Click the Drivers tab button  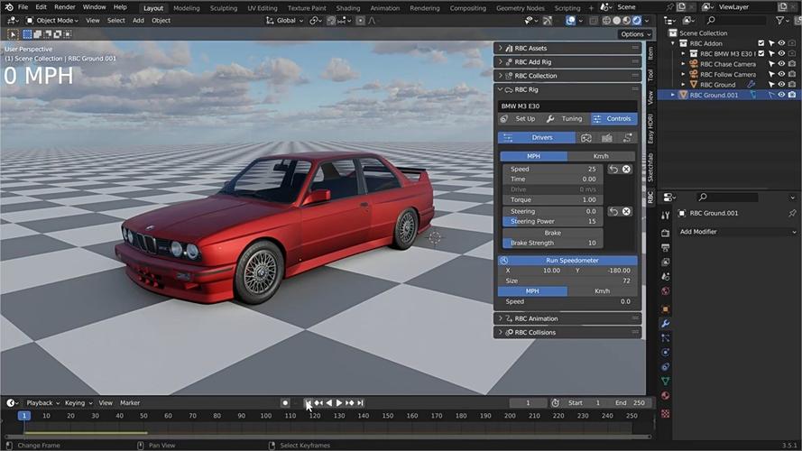tap(537, 137)
